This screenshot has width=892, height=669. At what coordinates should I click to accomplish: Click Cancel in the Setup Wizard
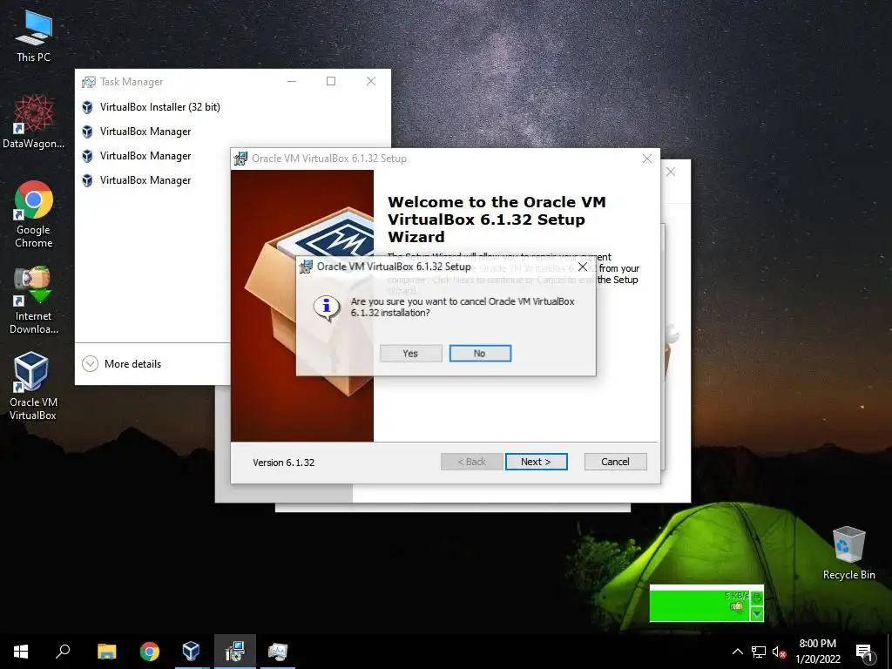coord(616,462)
